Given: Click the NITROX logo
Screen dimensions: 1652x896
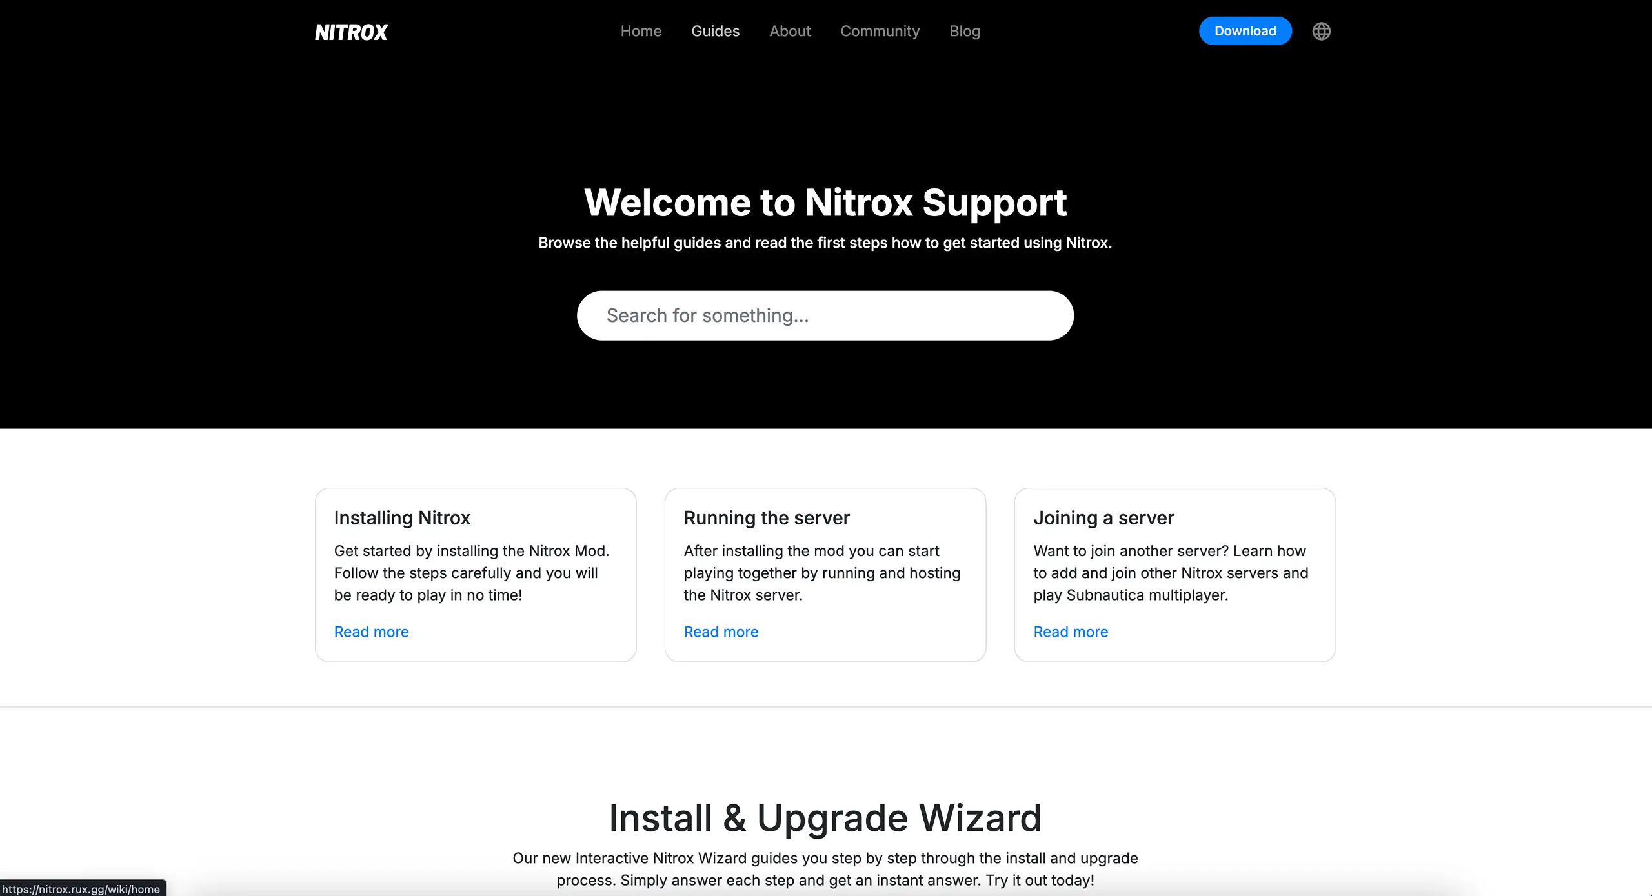Looking at the screenshot, I should [351, 32].
